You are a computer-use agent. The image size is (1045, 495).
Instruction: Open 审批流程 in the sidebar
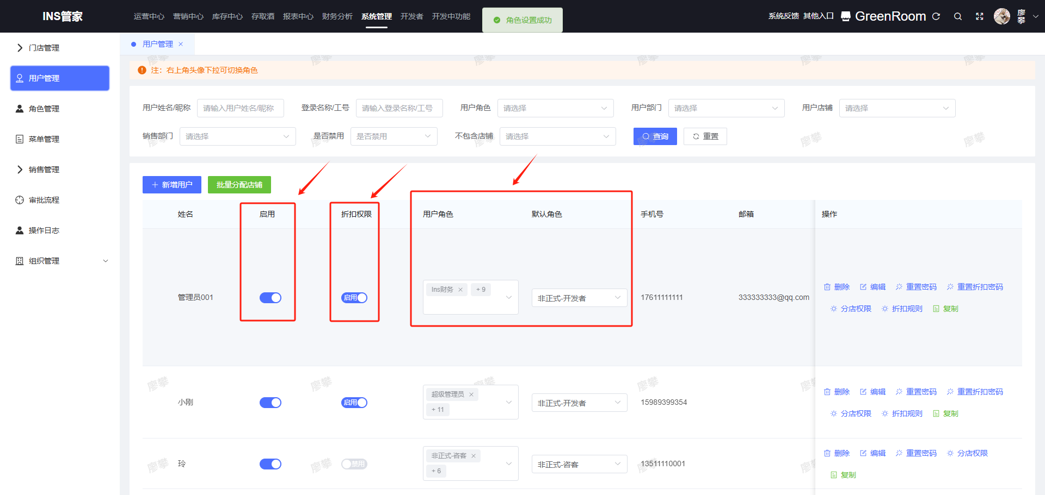[60, 200]
